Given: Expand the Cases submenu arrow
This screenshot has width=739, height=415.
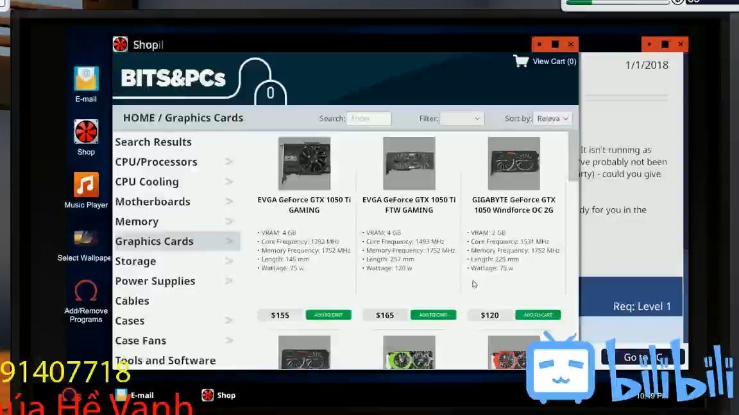Looking at the screenshot, I should point(229,320).
